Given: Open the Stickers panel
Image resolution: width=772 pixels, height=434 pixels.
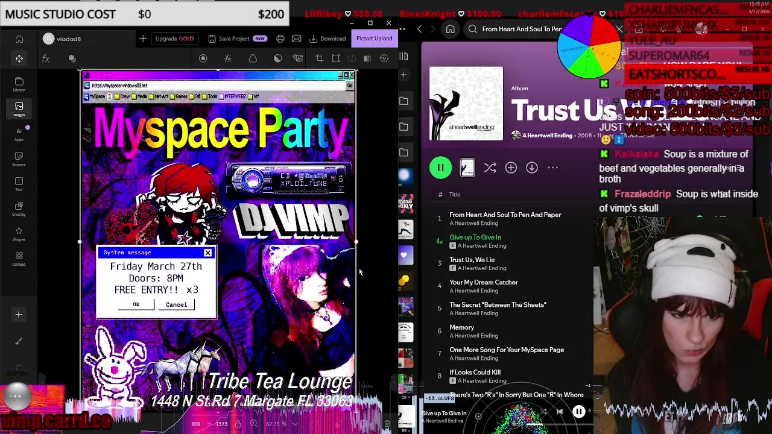Looking at the screenshot, I should (x=19, y=159).
